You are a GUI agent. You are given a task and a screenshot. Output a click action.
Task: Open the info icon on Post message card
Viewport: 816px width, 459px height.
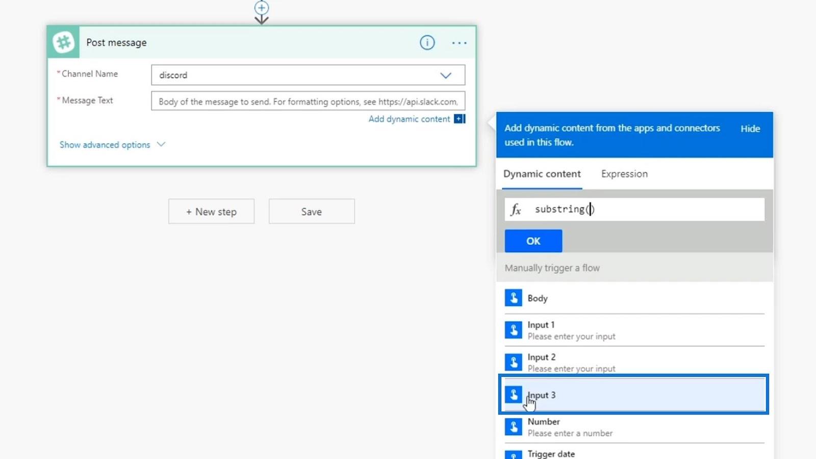pos(427,43)
